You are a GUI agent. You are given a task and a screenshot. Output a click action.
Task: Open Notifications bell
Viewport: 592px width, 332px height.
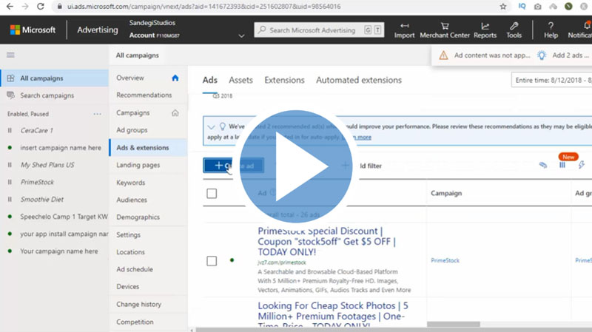click(x=581, y=30)
